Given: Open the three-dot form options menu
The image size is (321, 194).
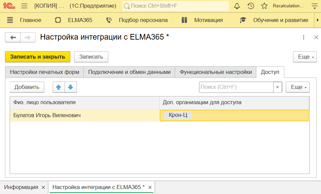Looking at the screenshot, I should [x=304, y=37].
